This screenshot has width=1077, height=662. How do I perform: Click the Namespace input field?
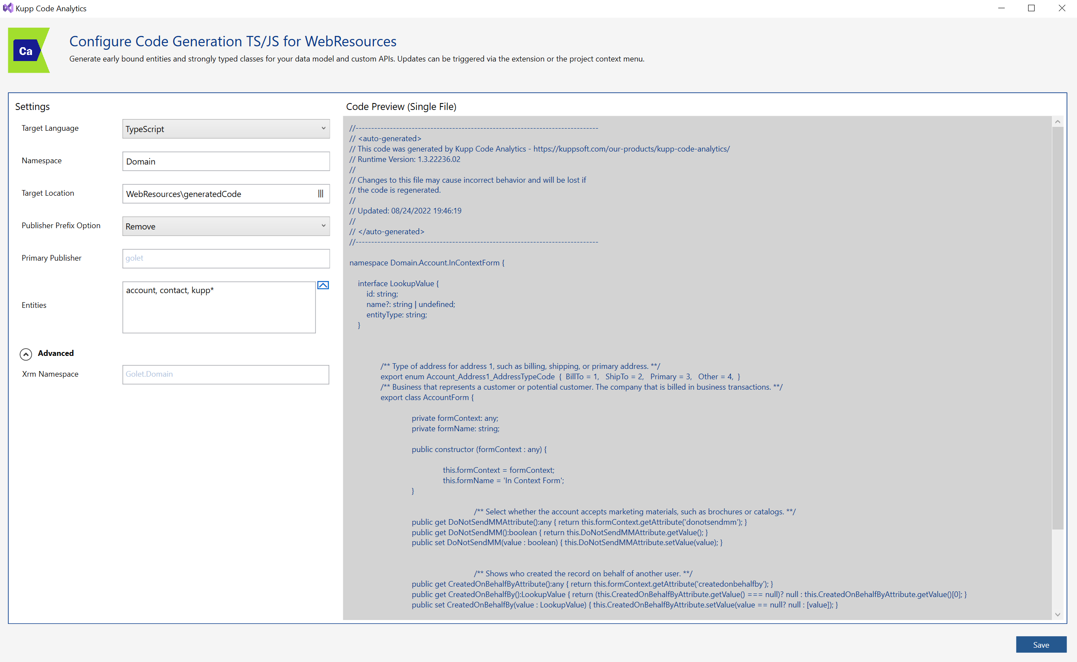(x=226, y=161)
